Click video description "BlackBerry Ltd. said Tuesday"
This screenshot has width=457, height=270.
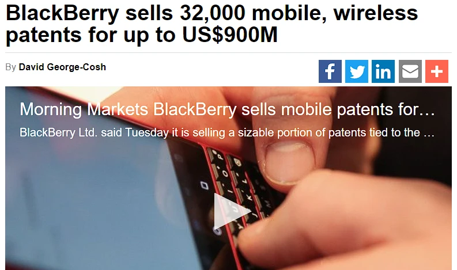coord(94,133)
